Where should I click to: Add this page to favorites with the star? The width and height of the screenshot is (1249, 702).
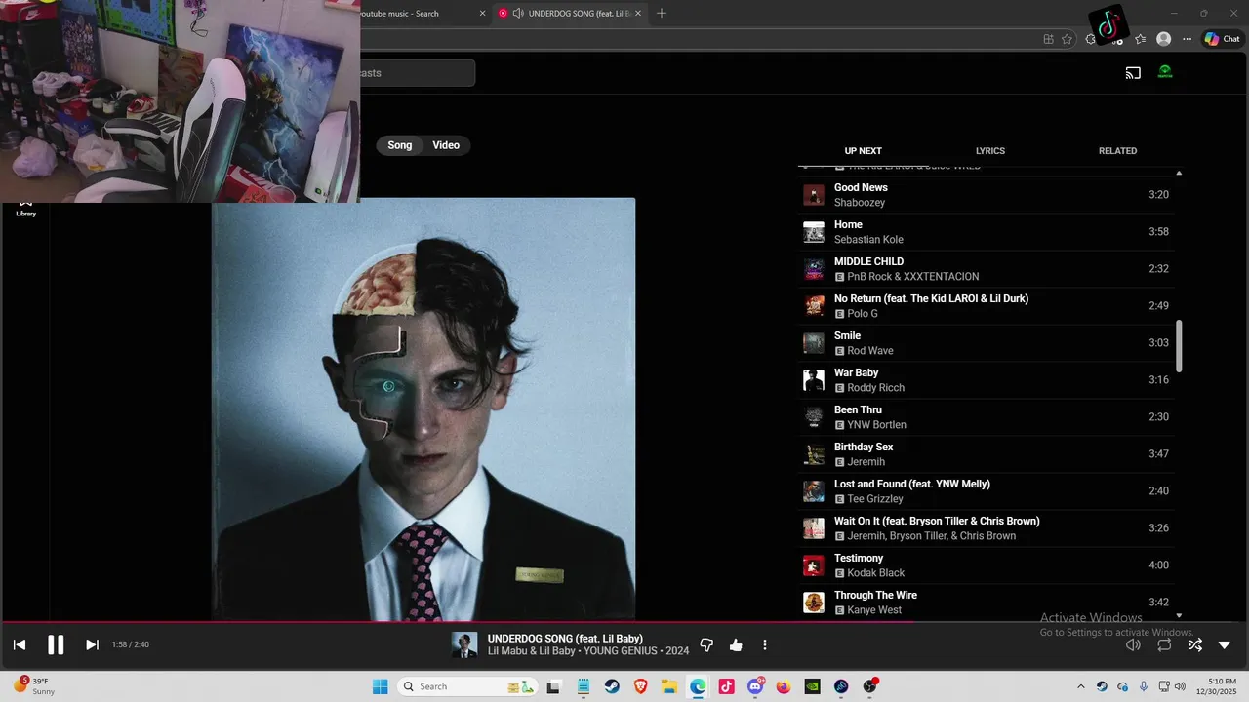[x=1067, y=39]
